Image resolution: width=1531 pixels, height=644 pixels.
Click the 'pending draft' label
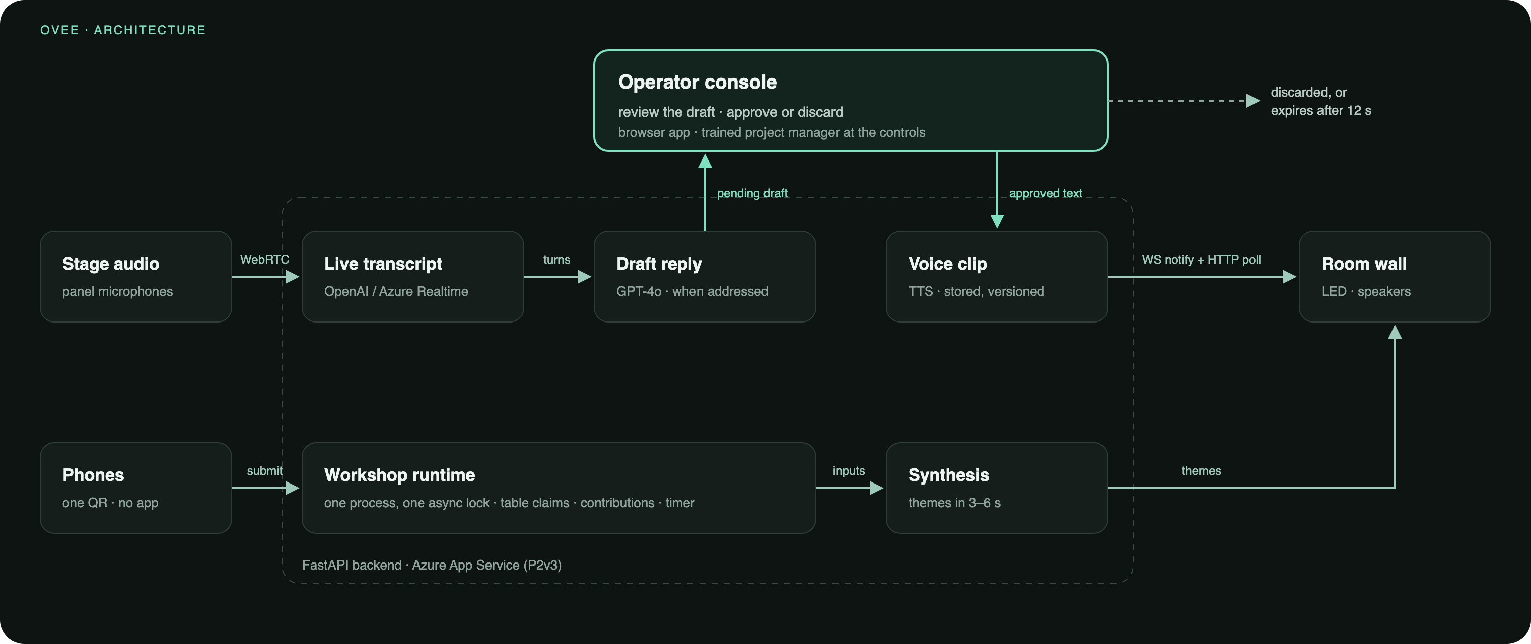(752, 193)
